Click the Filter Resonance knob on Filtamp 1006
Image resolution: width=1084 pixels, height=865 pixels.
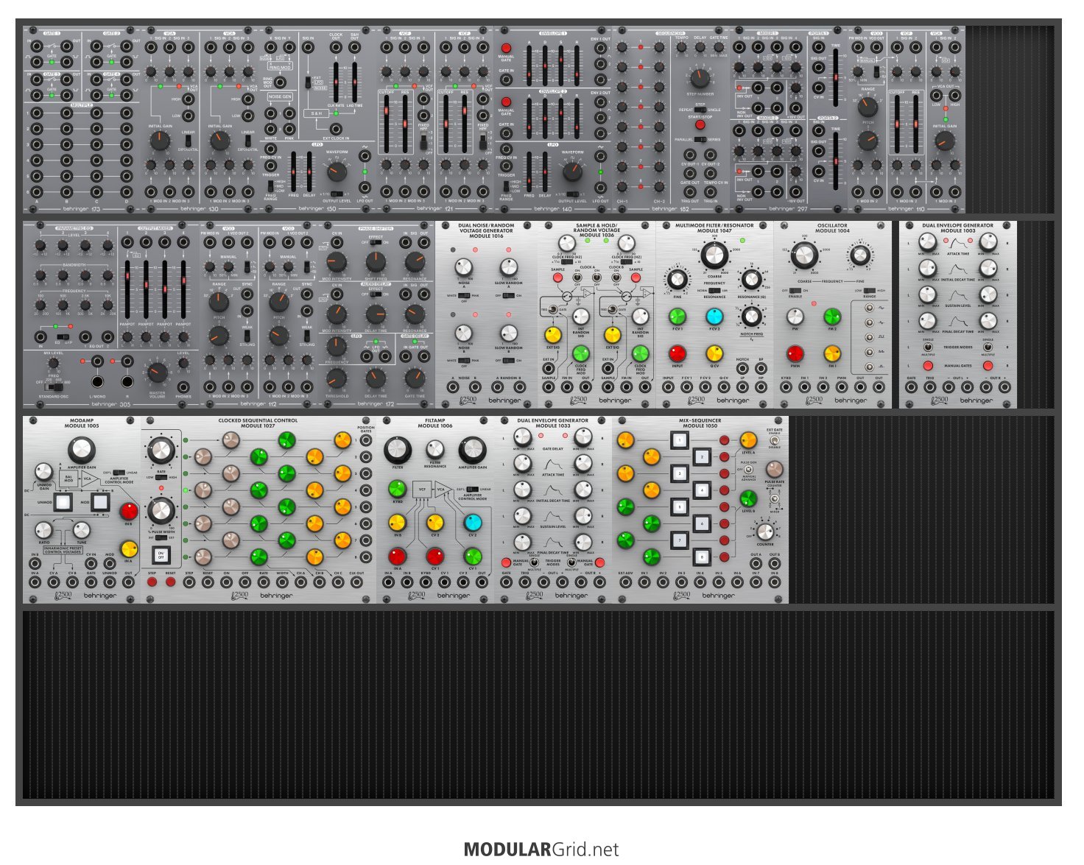coord(435,449)
